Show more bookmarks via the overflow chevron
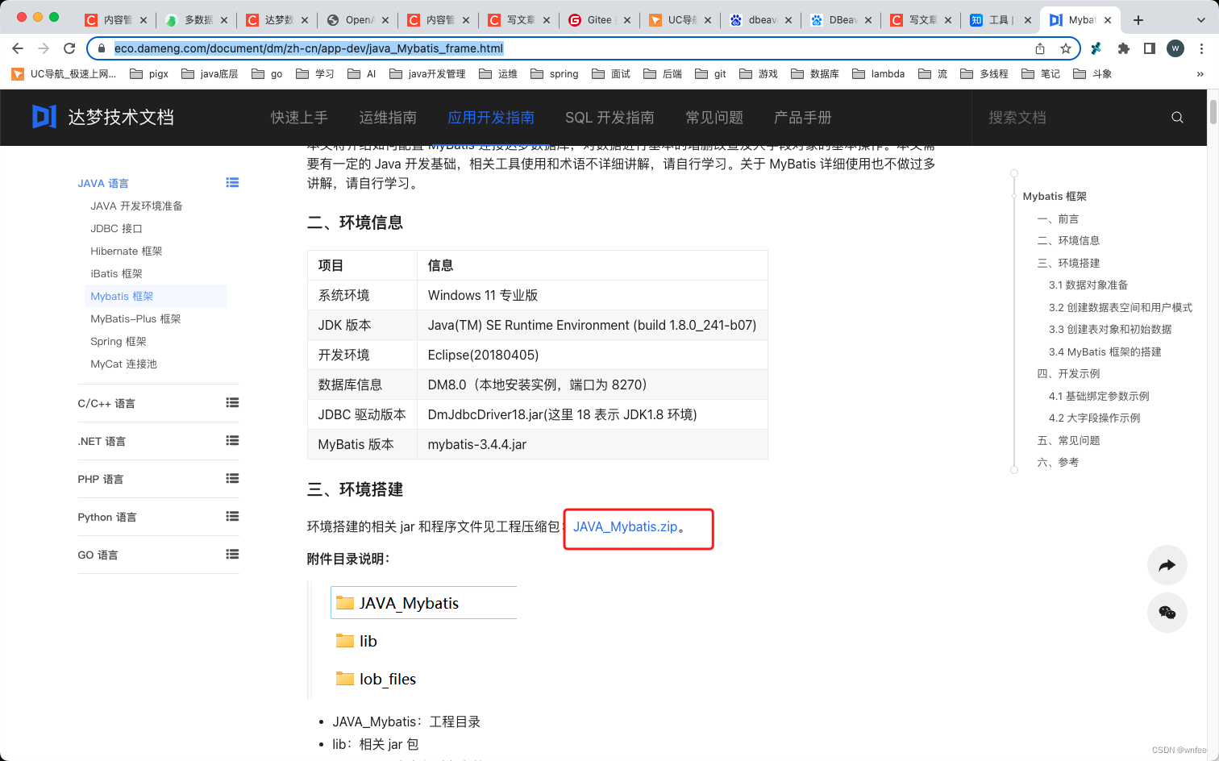The image size is (1219, 761). (1200, 74)
